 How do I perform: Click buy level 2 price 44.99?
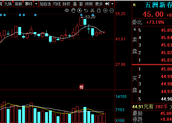click(x=167, y=76)
